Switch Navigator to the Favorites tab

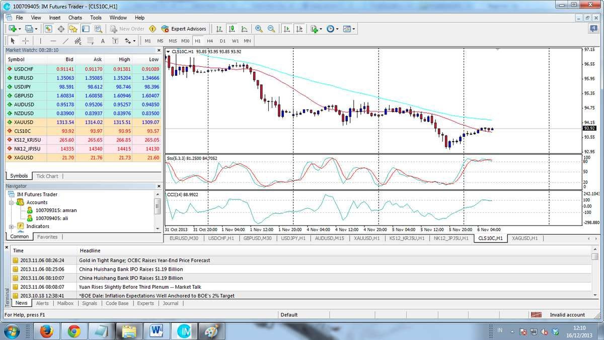coord(47,237)
